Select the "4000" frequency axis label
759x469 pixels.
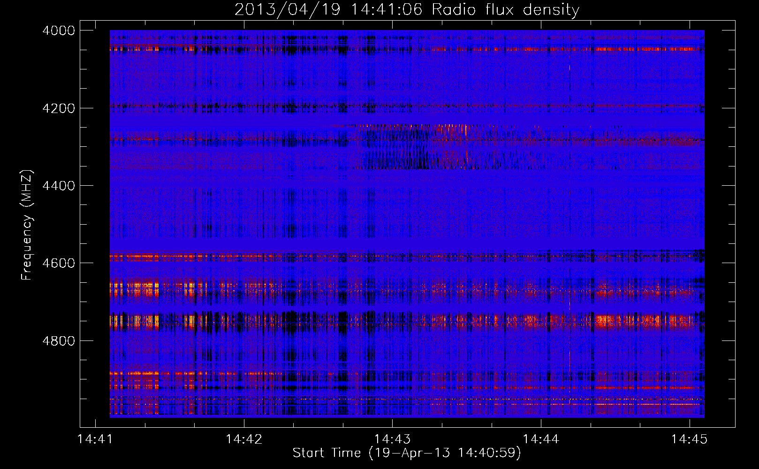pyautogui.click(x=59, y=30)
